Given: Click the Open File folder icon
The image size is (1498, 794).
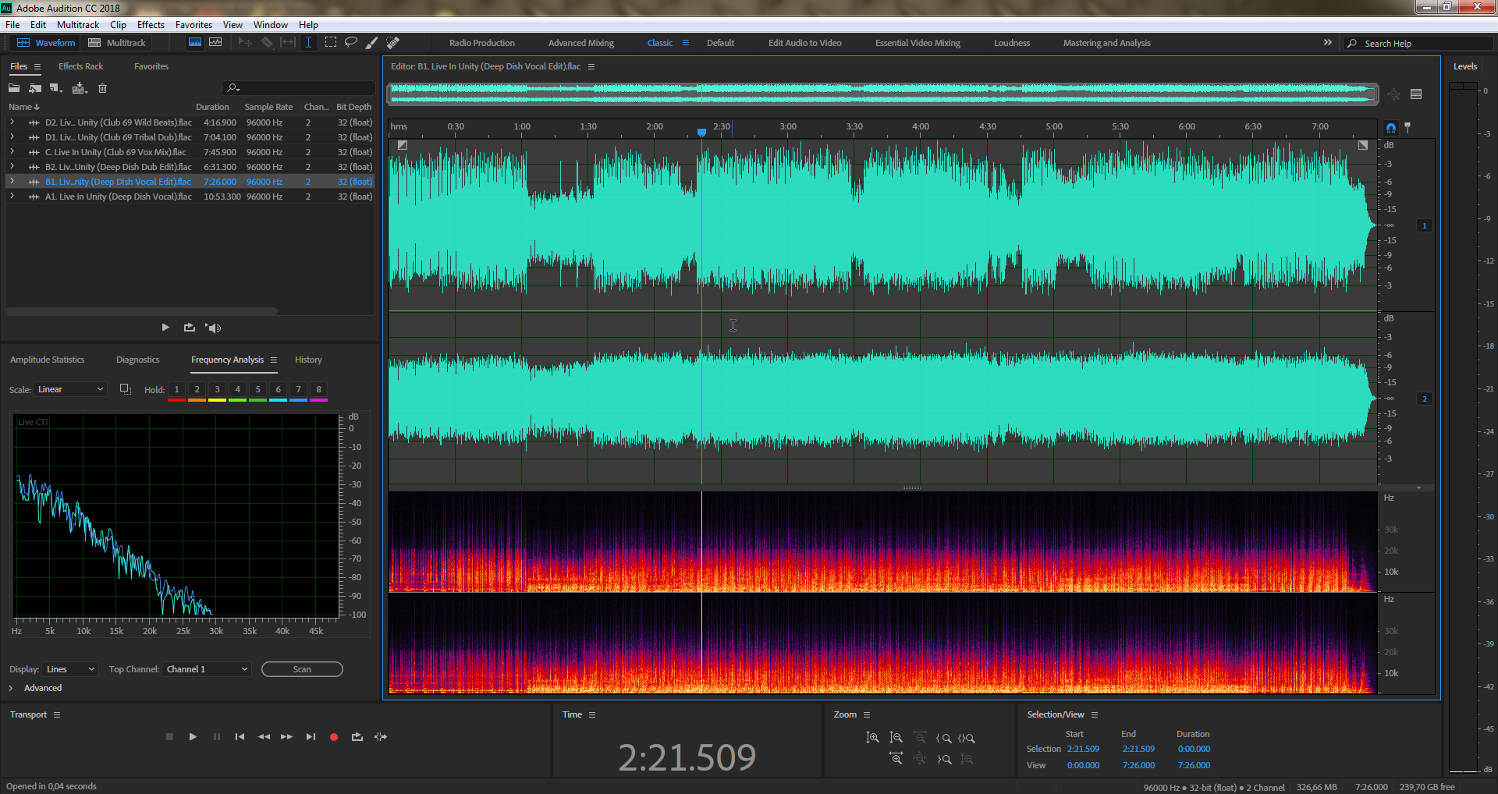Looking at the screenshot, I should click(x=14, y=88).
